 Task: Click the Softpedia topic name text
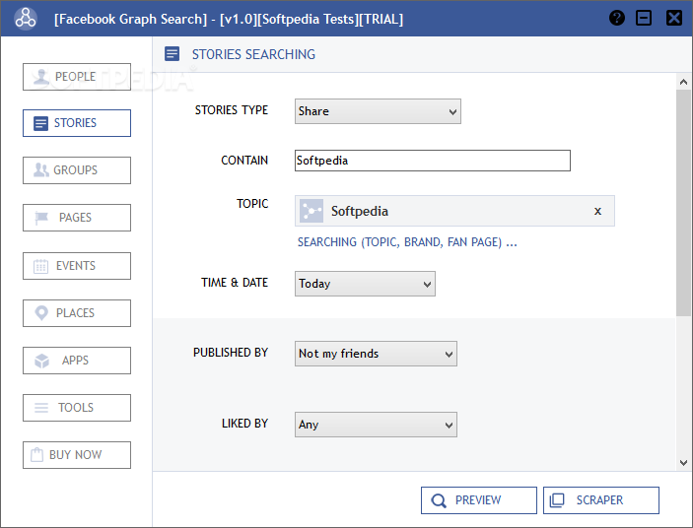(x=360, y=211)
